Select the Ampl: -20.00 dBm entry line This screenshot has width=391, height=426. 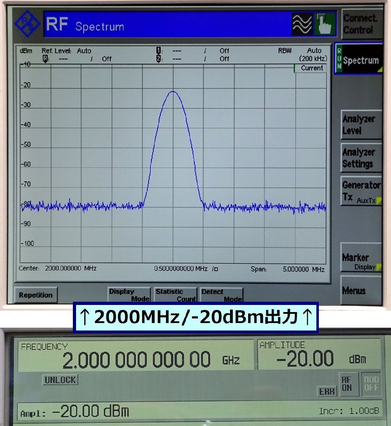pos(75,412)
